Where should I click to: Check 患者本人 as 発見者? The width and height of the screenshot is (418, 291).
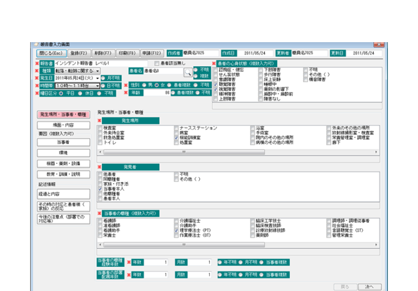[100, 199]
